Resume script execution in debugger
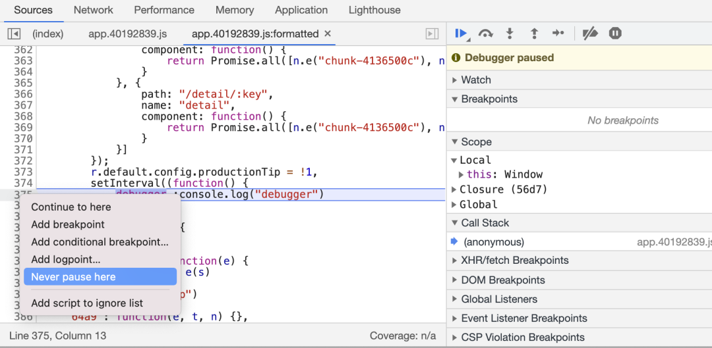Screen dimensions: 712x348 461,34
